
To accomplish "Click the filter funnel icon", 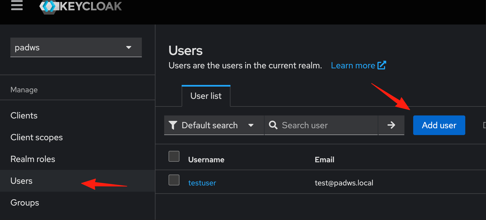I will (x=173, y=125).
